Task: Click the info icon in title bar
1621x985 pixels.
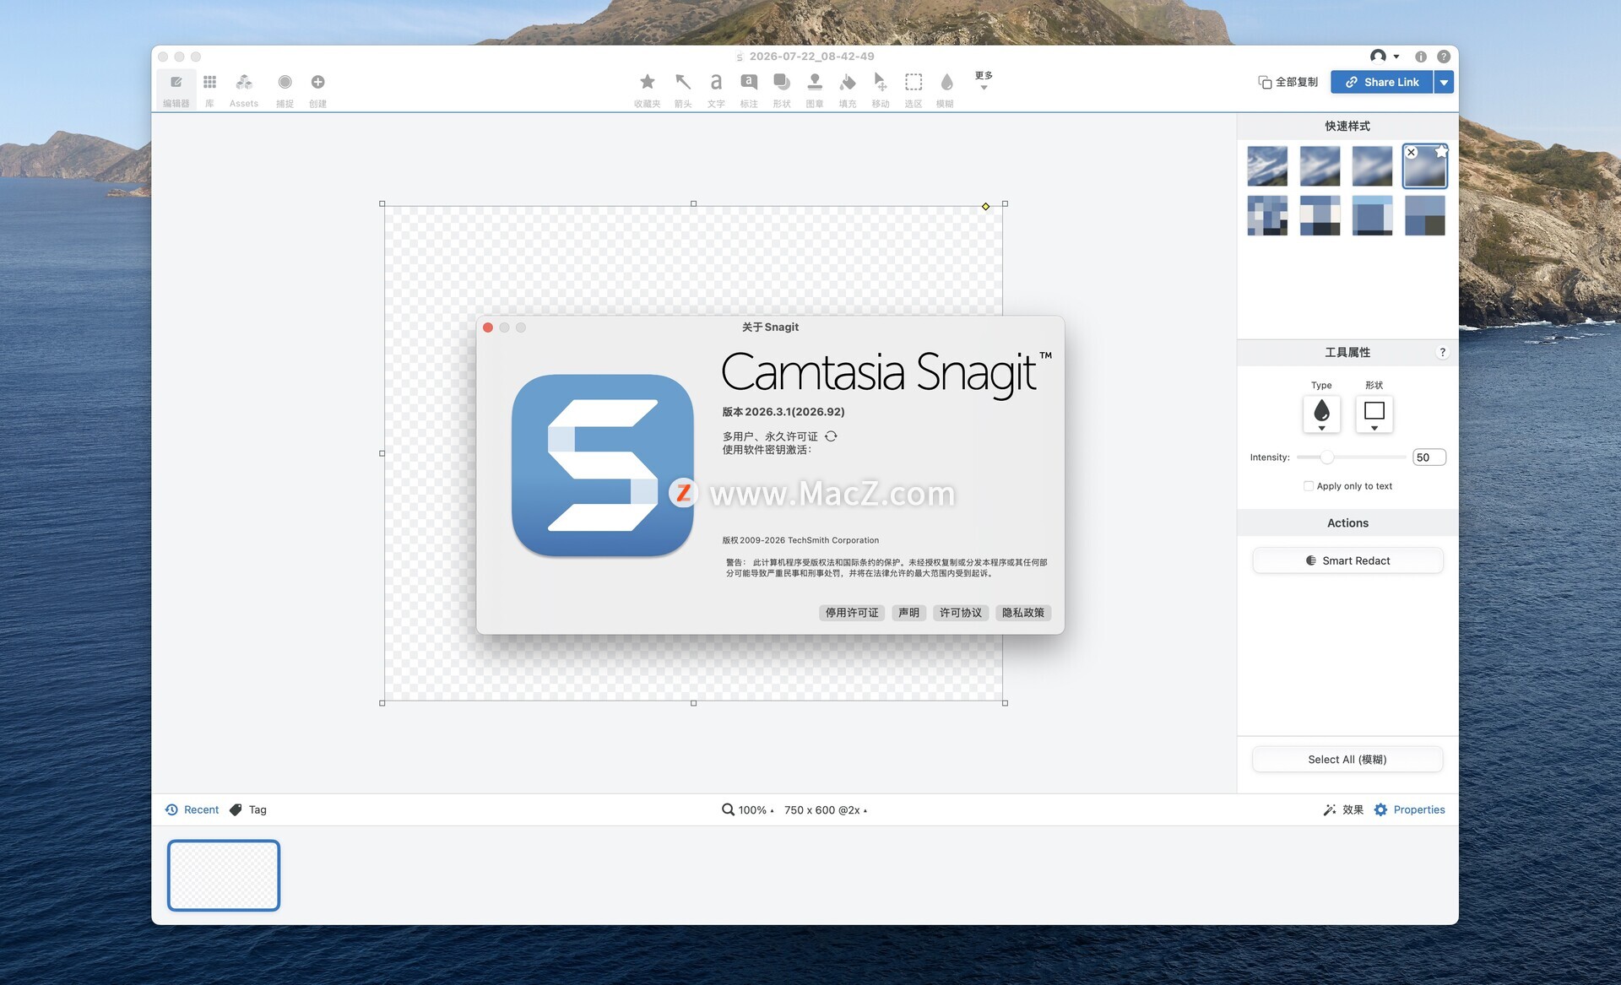Action: click(x=1421, y=57)
